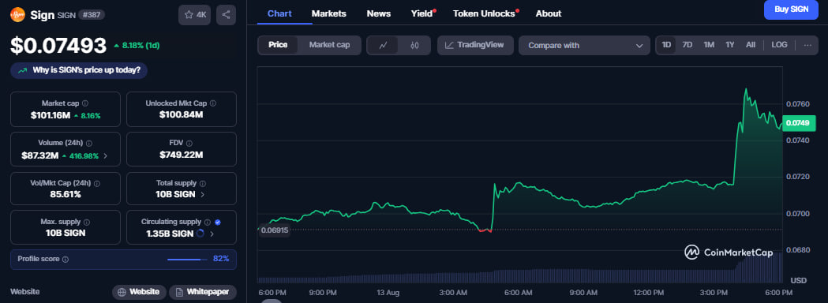Click the Buy SIGN button
Screen dimensions: 828x303
791,9
